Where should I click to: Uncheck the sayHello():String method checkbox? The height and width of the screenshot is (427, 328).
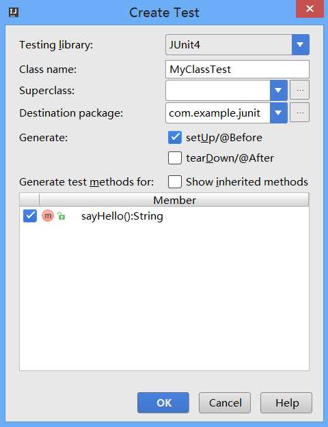click(x=30, y=216)
